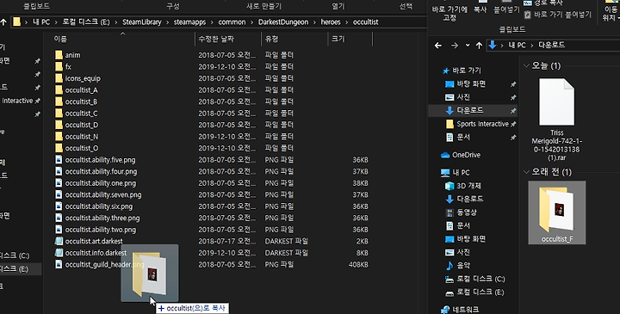Select the occultist_N folder icon
This screenshot has height=314, width=620.
59,136
